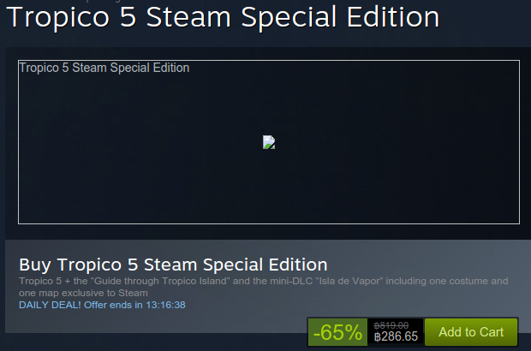Click the ฿ currency symbol of the final price

[377, 336]
